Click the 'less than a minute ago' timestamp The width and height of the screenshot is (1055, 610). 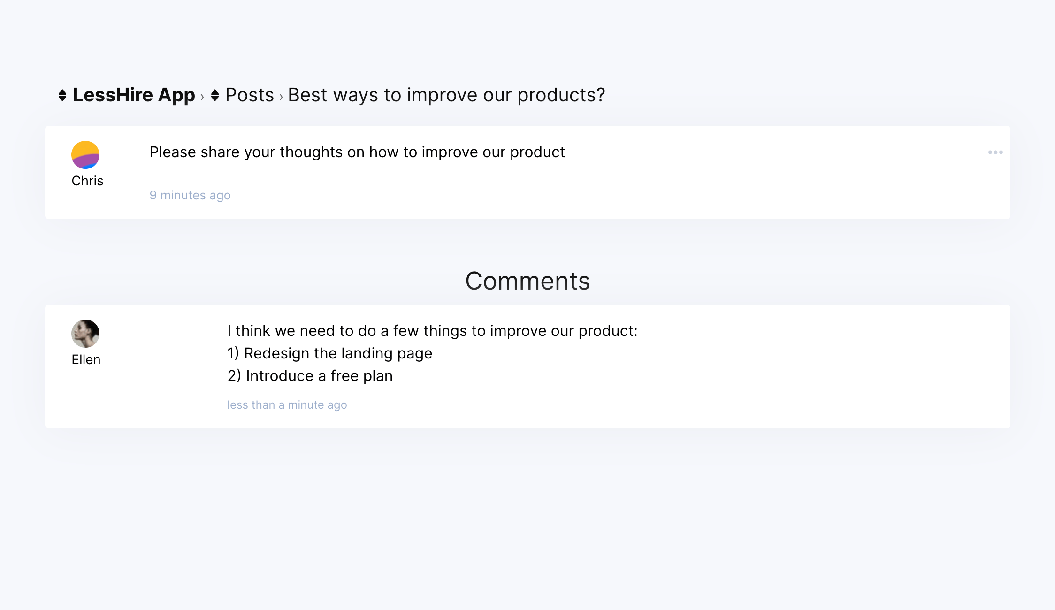pos(287,405)
